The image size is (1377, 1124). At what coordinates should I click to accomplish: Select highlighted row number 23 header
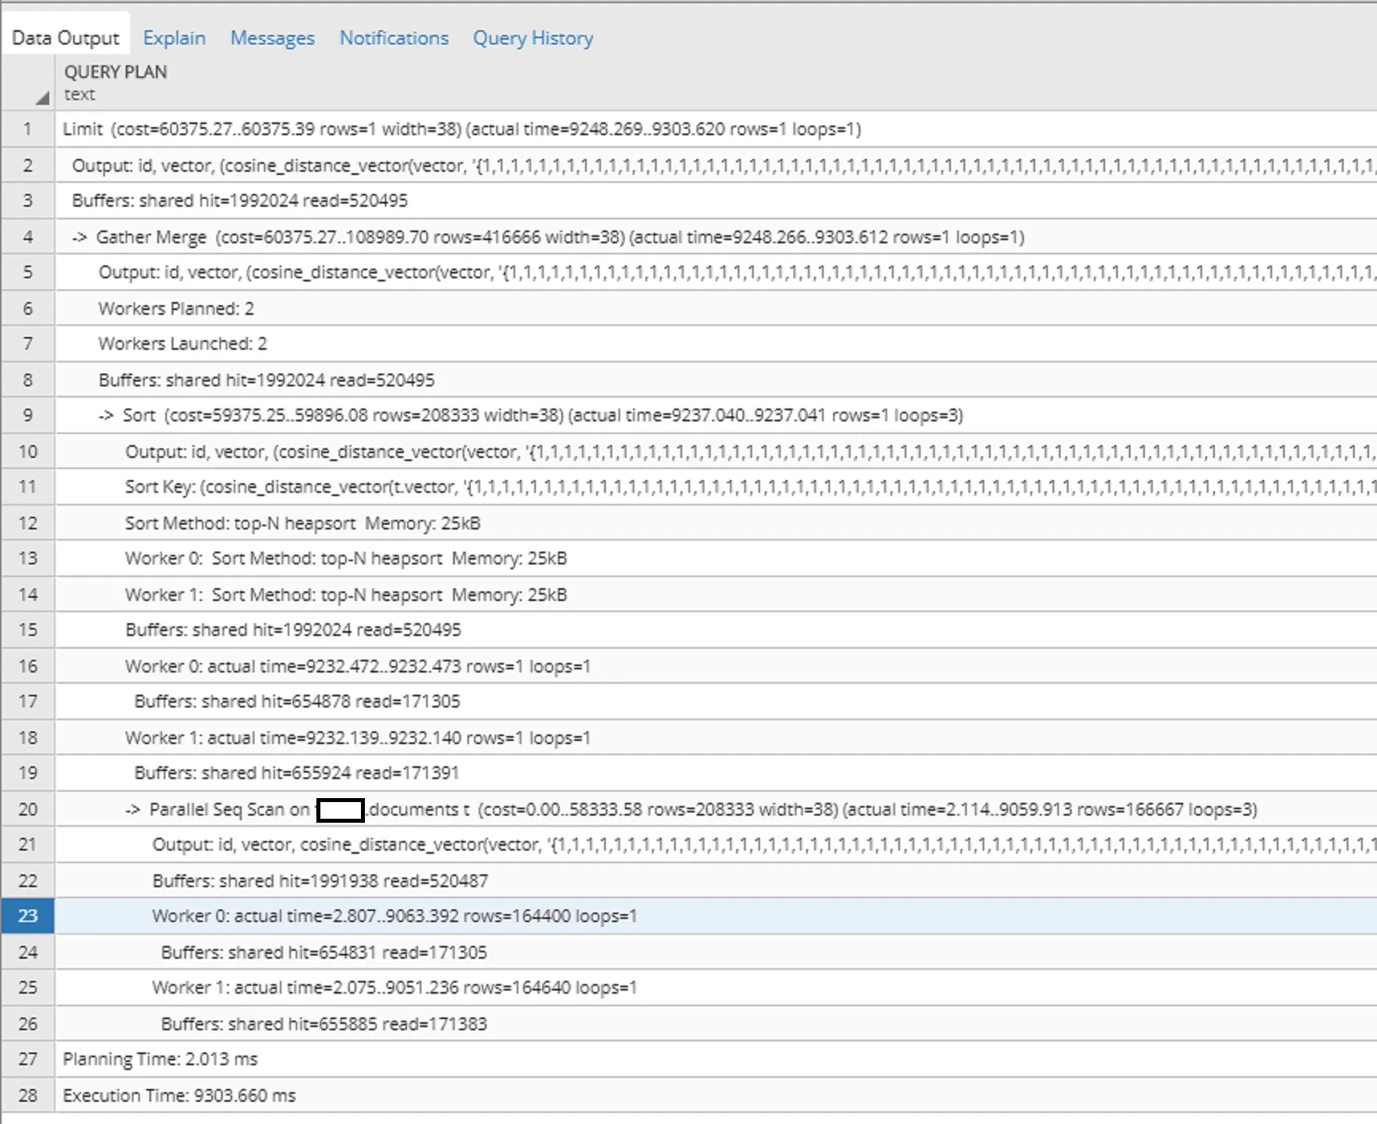(x=28, y=916)
